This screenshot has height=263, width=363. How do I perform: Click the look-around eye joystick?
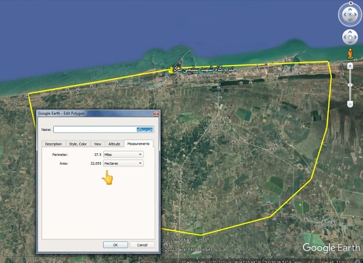point(350,15)
